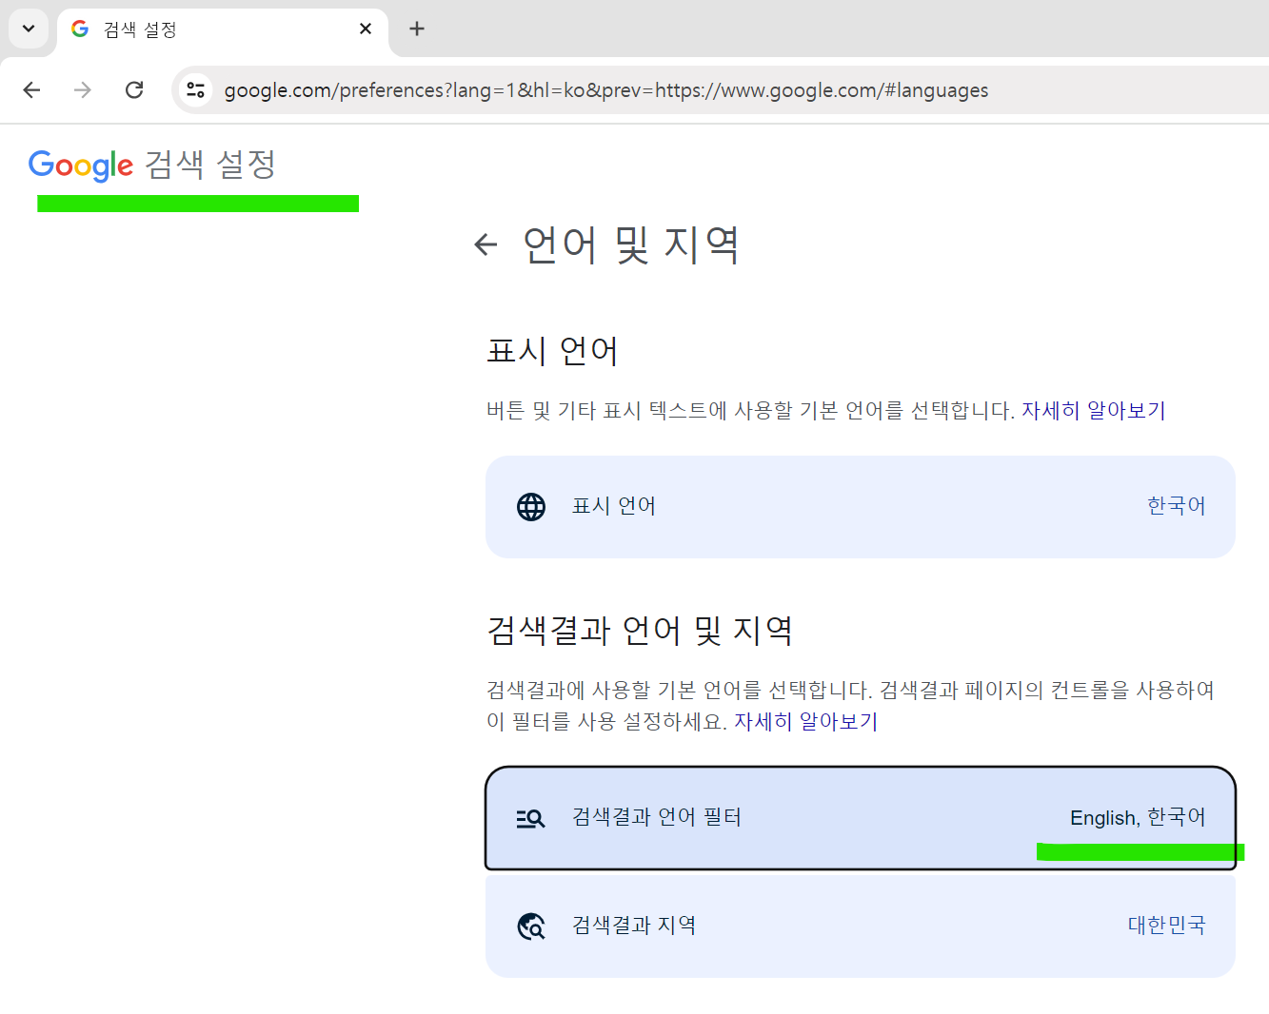
Task: Click the browser back navigation arrow
Action: pyautogui.click(x=31, y=89)
